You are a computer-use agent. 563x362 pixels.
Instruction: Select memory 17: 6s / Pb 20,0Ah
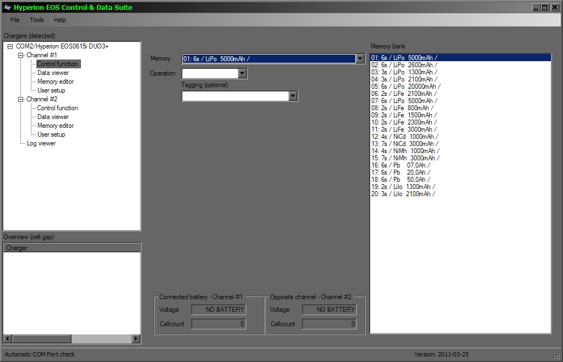point(461,172)
